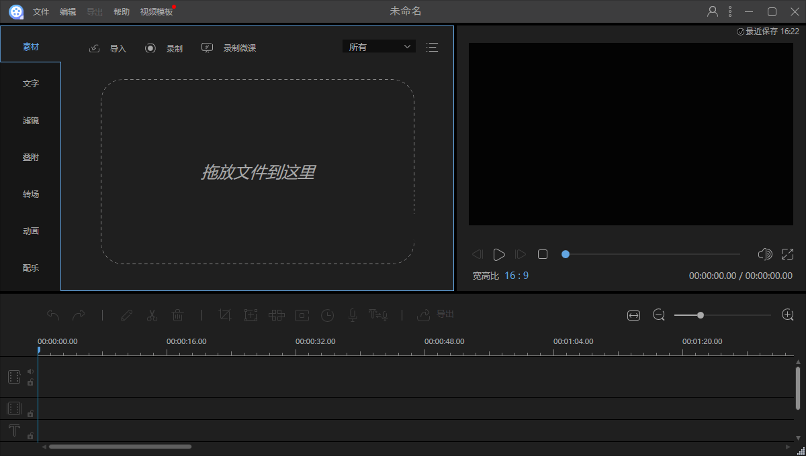Click the play button in preview
The height and width of the screenshot is (456, 806).
click(x=499, y=255)
